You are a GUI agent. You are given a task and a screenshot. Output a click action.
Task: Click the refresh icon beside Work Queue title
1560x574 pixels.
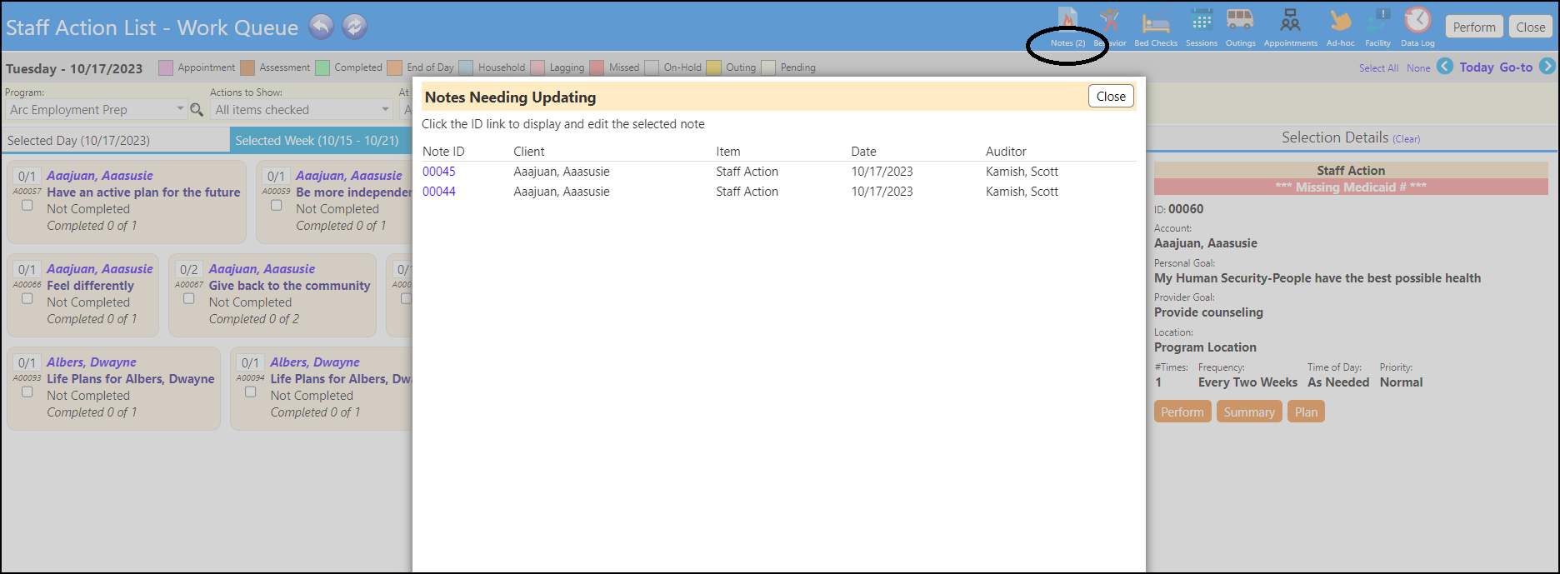(x=355, y=27)
